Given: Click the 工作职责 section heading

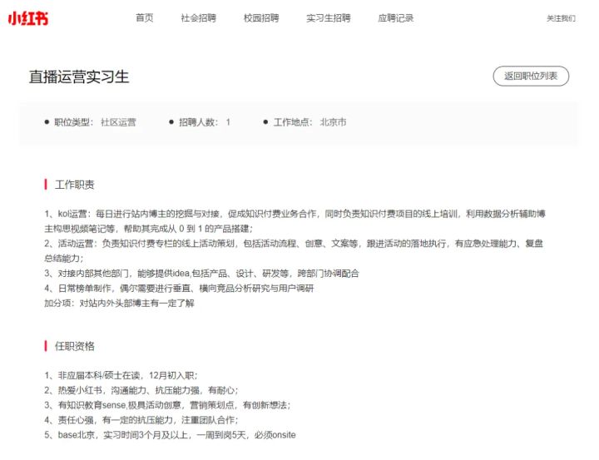Looking at the screenshot, I should coord(75,184).
